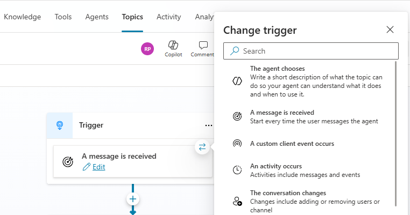Click the RP user avatar
410x215 pixels.
pyautogui.click(x=147, y=49)
